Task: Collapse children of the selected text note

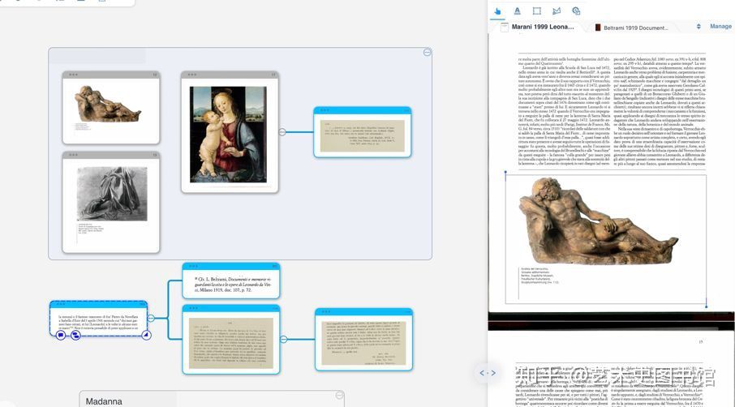Action: point(151,318)
